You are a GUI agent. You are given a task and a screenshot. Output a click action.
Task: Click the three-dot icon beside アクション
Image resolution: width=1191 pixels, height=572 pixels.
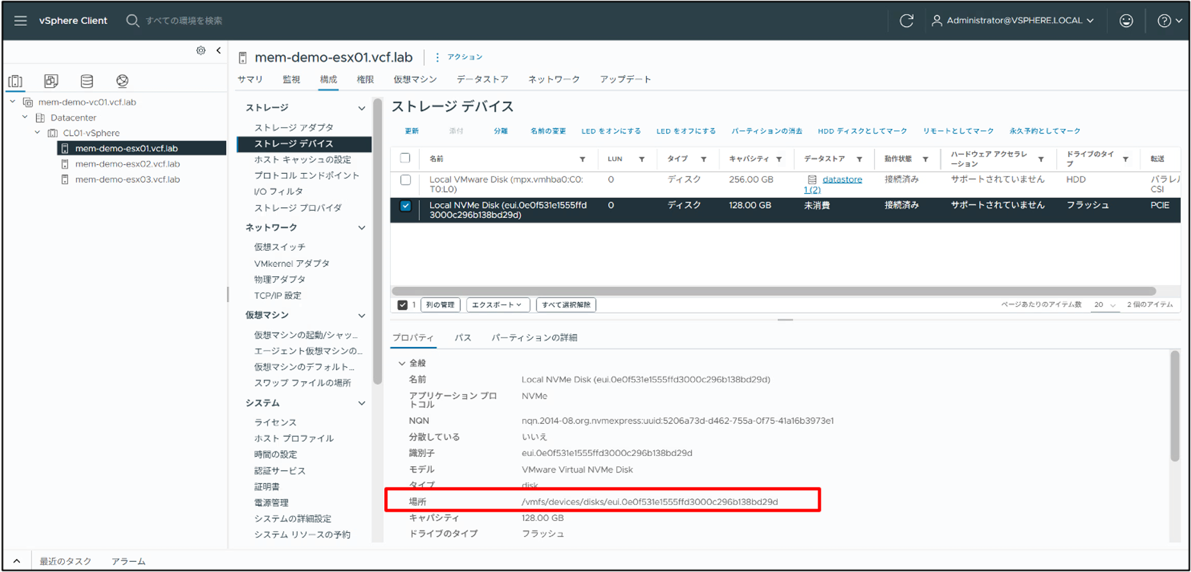point(437,57)
